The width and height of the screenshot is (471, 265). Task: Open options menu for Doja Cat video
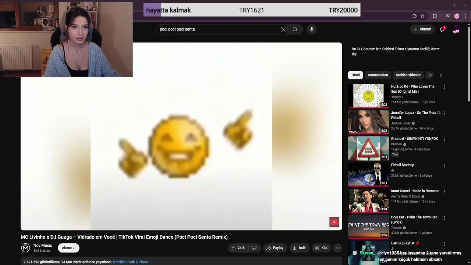pyautogui.click(x=445, y=218)
